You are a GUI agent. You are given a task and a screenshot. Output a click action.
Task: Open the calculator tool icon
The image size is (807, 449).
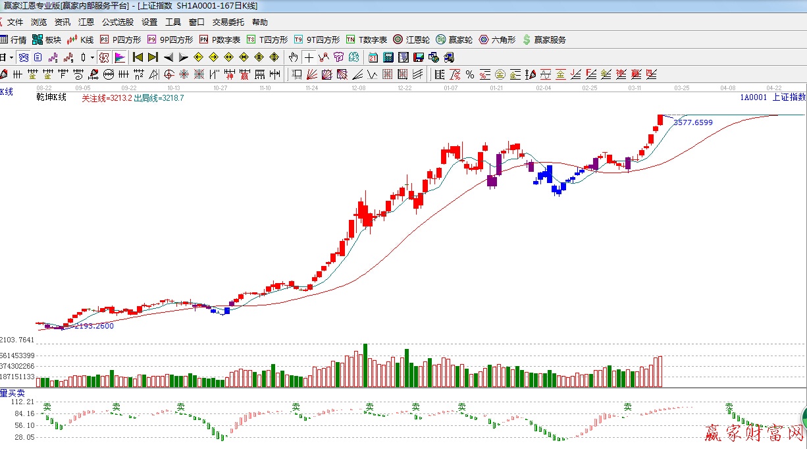tap(388, 57)
